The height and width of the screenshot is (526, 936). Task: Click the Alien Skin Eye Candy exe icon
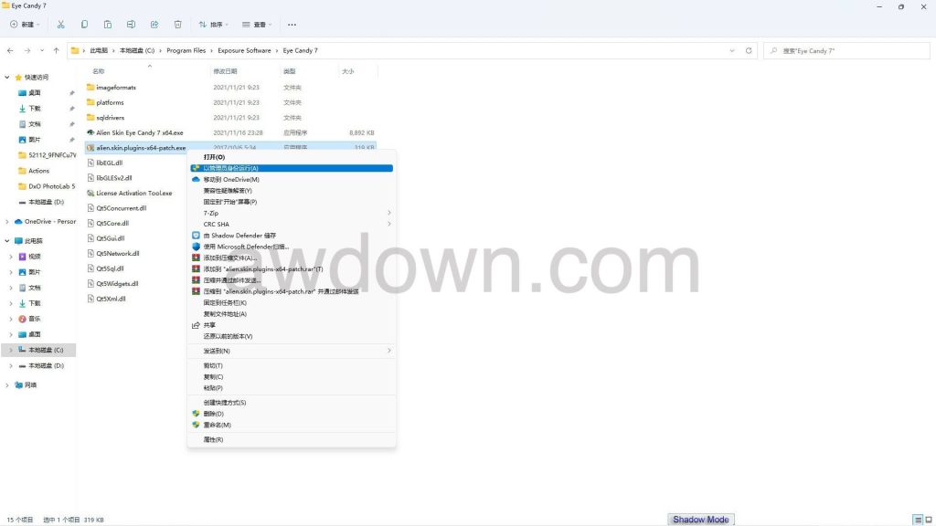point(90,132)
